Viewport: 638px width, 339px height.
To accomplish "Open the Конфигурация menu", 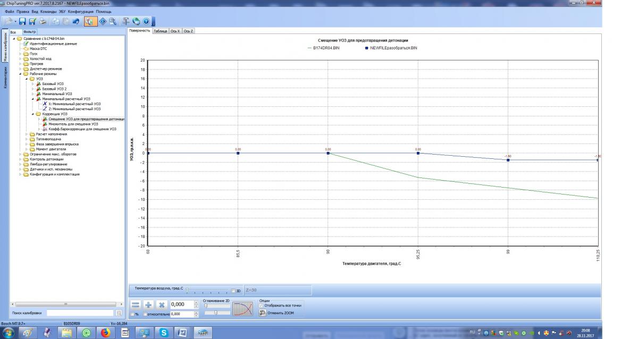I will [81, 11].
